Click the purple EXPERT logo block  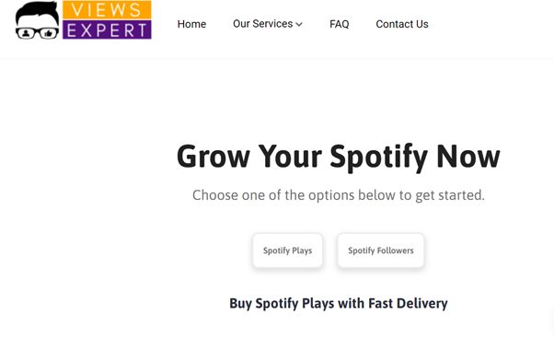(x=107, y=29)
